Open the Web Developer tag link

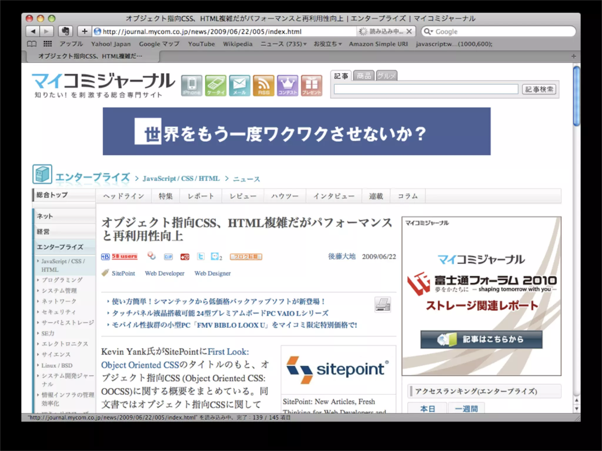(x=165, y=273)
